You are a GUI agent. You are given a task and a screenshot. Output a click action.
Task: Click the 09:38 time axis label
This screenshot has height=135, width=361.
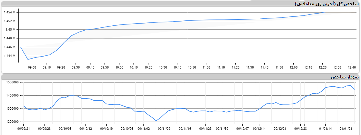(x=76, y=67)
